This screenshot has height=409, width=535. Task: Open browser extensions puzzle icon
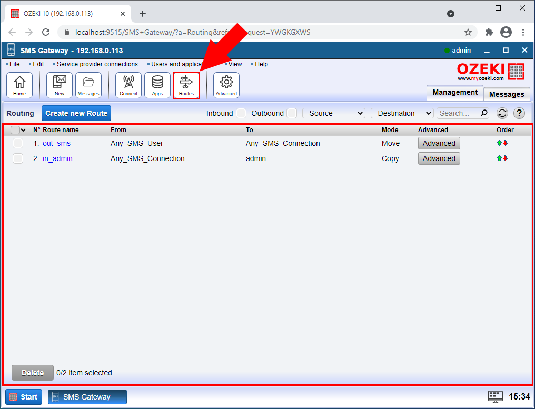[x=489, y=33]
